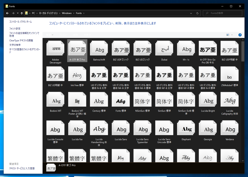This screenshot has width=248, height=177.
Task: Select the Ink Free 標準 font icon
Action: click(x=77, y=74)
